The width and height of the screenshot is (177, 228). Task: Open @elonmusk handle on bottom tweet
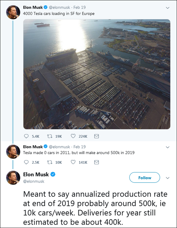pyautogui.click(x=34, y=181)
